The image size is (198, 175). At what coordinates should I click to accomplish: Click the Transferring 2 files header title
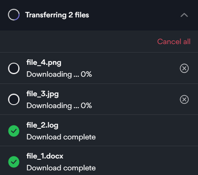tap(57, 15)
